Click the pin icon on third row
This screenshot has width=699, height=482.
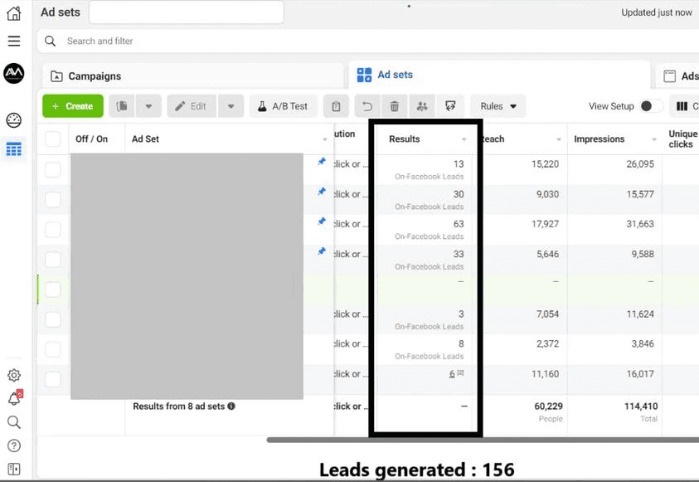pyautogui.click(x=322, y=222)
